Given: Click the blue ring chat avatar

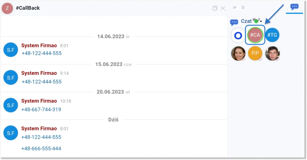Looking at the screenshot, I should (238, 36).
